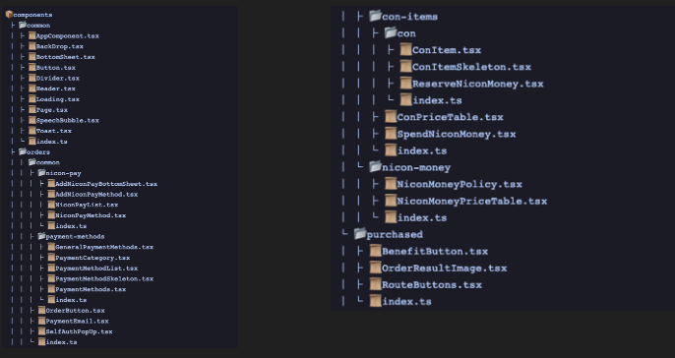Select index.ts directly below SelfAuthPopUp.tsx
Viewport: 675px width, 358px height.
tap(62, 342)
